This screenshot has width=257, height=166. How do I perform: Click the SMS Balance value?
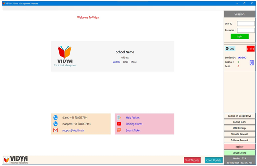coord(238,62)
